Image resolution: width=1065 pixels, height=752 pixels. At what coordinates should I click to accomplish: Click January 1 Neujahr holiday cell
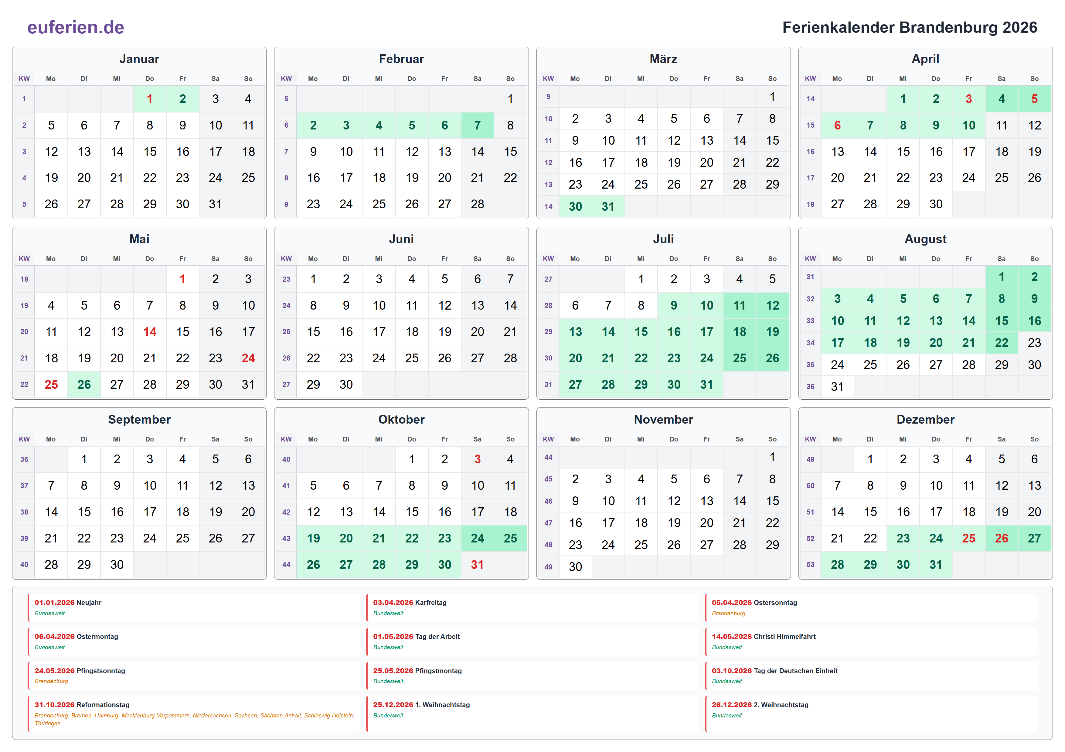click(149, 99)
